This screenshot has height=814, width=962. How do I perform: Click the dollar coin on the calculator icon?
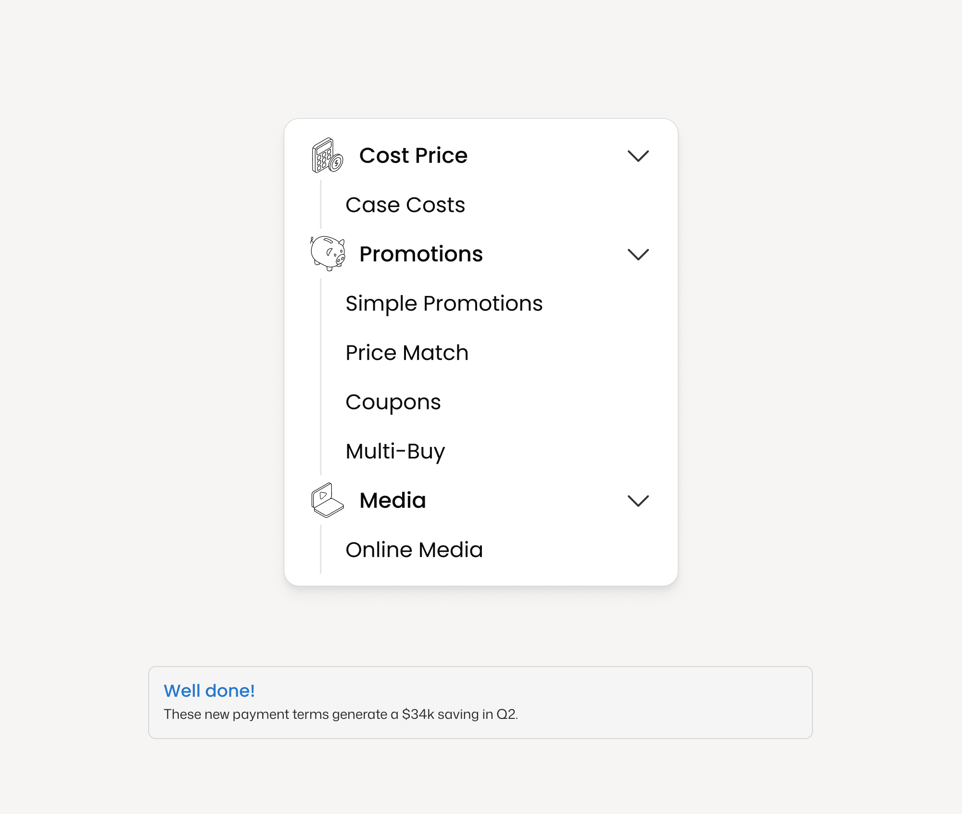click(x=336, y=163)
